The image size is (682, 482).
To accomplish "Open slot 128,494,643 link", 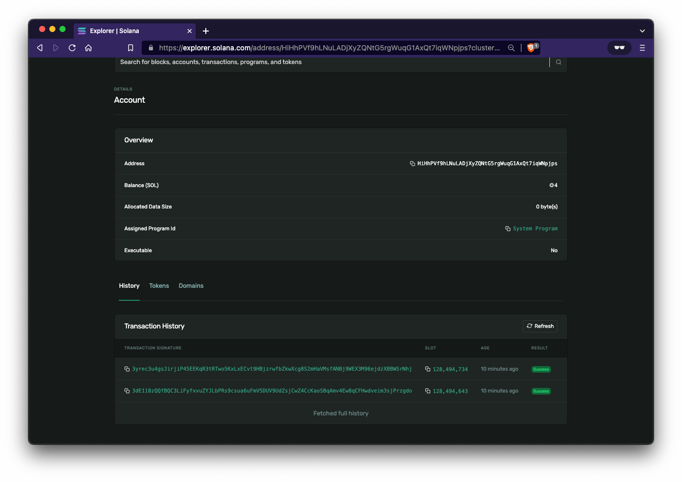I will coord(450,391).
